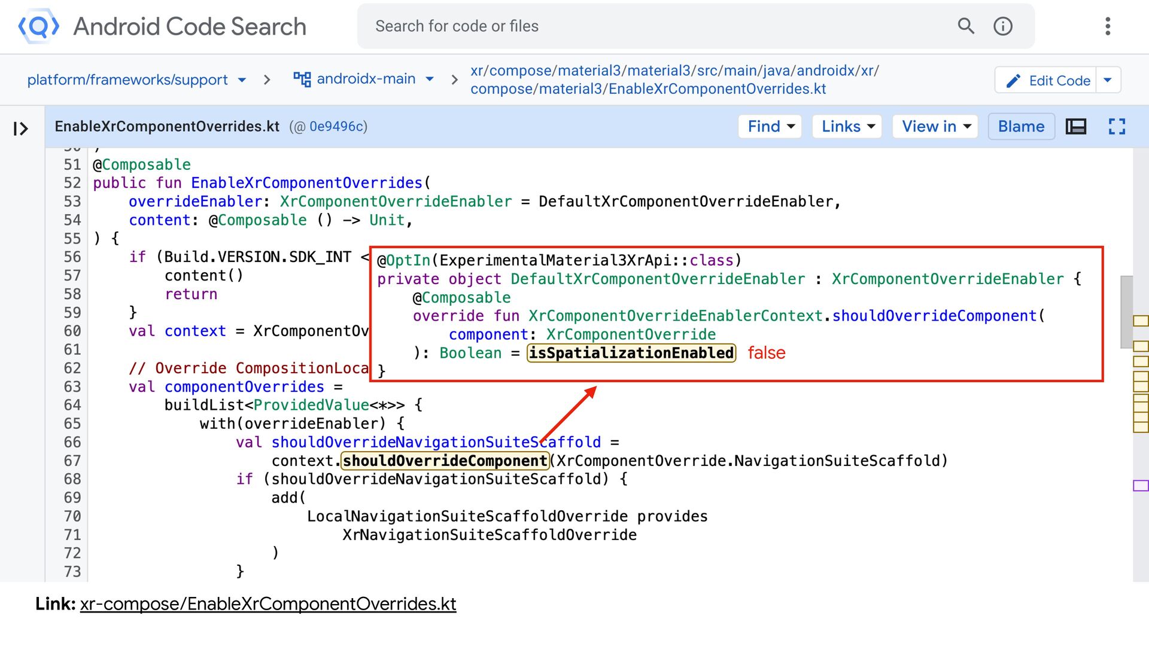Click XrComponentOverride parameter type in popup
1149x646 pixels.
631,334
